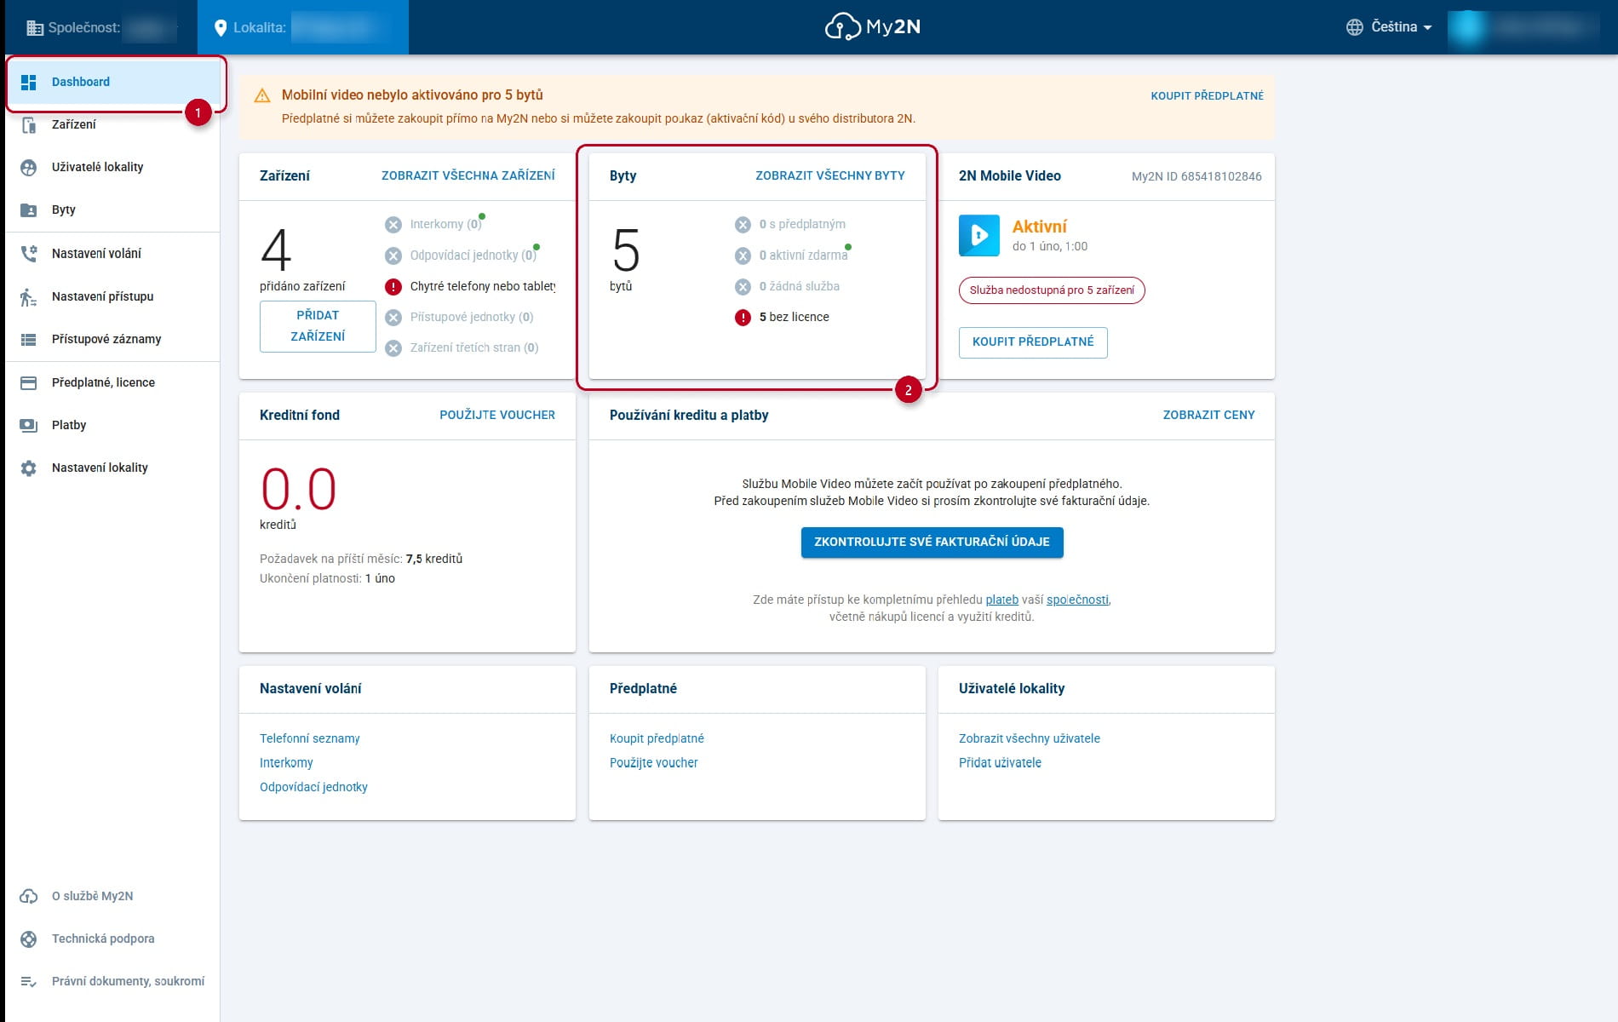Click the Uživatelé lokality icon
Viewport: 1618px width, 1022px height.
point(28,168)
